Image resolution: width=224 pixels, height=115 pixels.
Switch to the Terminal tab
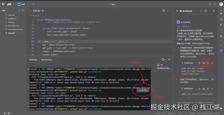point(33,60)
